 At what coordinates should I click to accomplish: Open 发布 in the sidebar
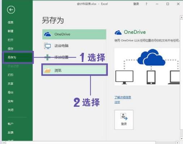[x=10, y=101]
